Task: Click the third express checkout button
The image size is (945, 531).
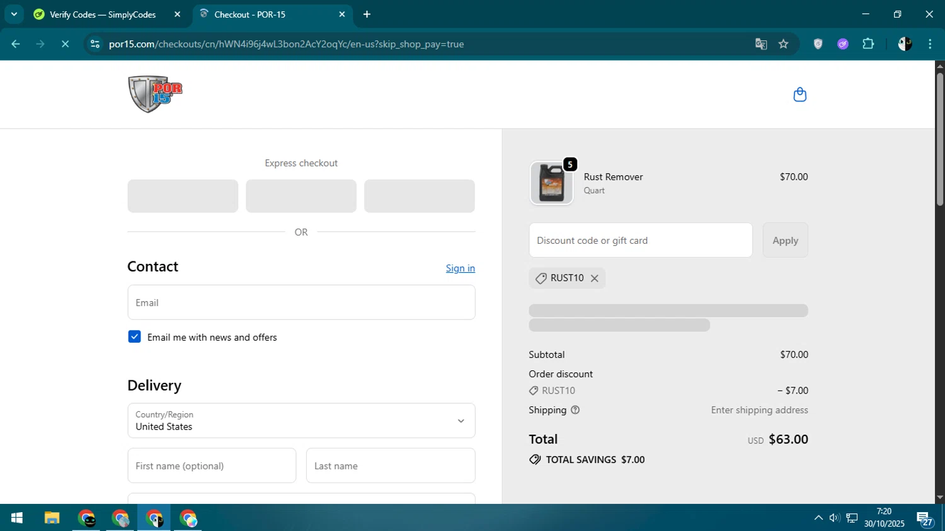Action: click(420, 196)
